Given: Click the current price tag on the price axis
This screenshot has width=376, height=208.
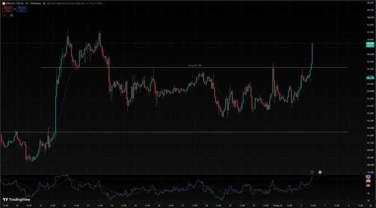Looking at the screenshot, I should (370, 44).
